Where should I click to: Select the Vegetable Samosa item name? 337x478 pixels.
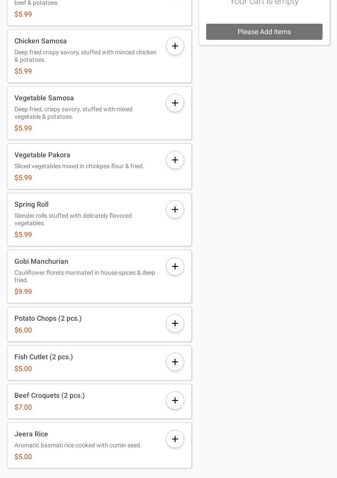[44, 98]
